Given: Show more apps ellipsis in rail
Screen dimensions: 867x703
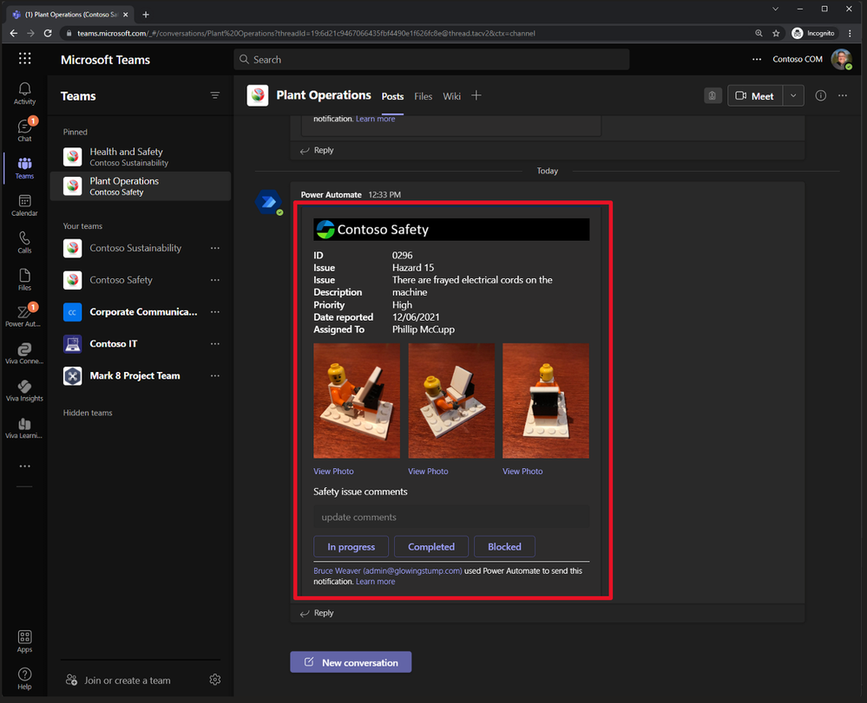Looking at the screenshot, I should pos(25,466).
